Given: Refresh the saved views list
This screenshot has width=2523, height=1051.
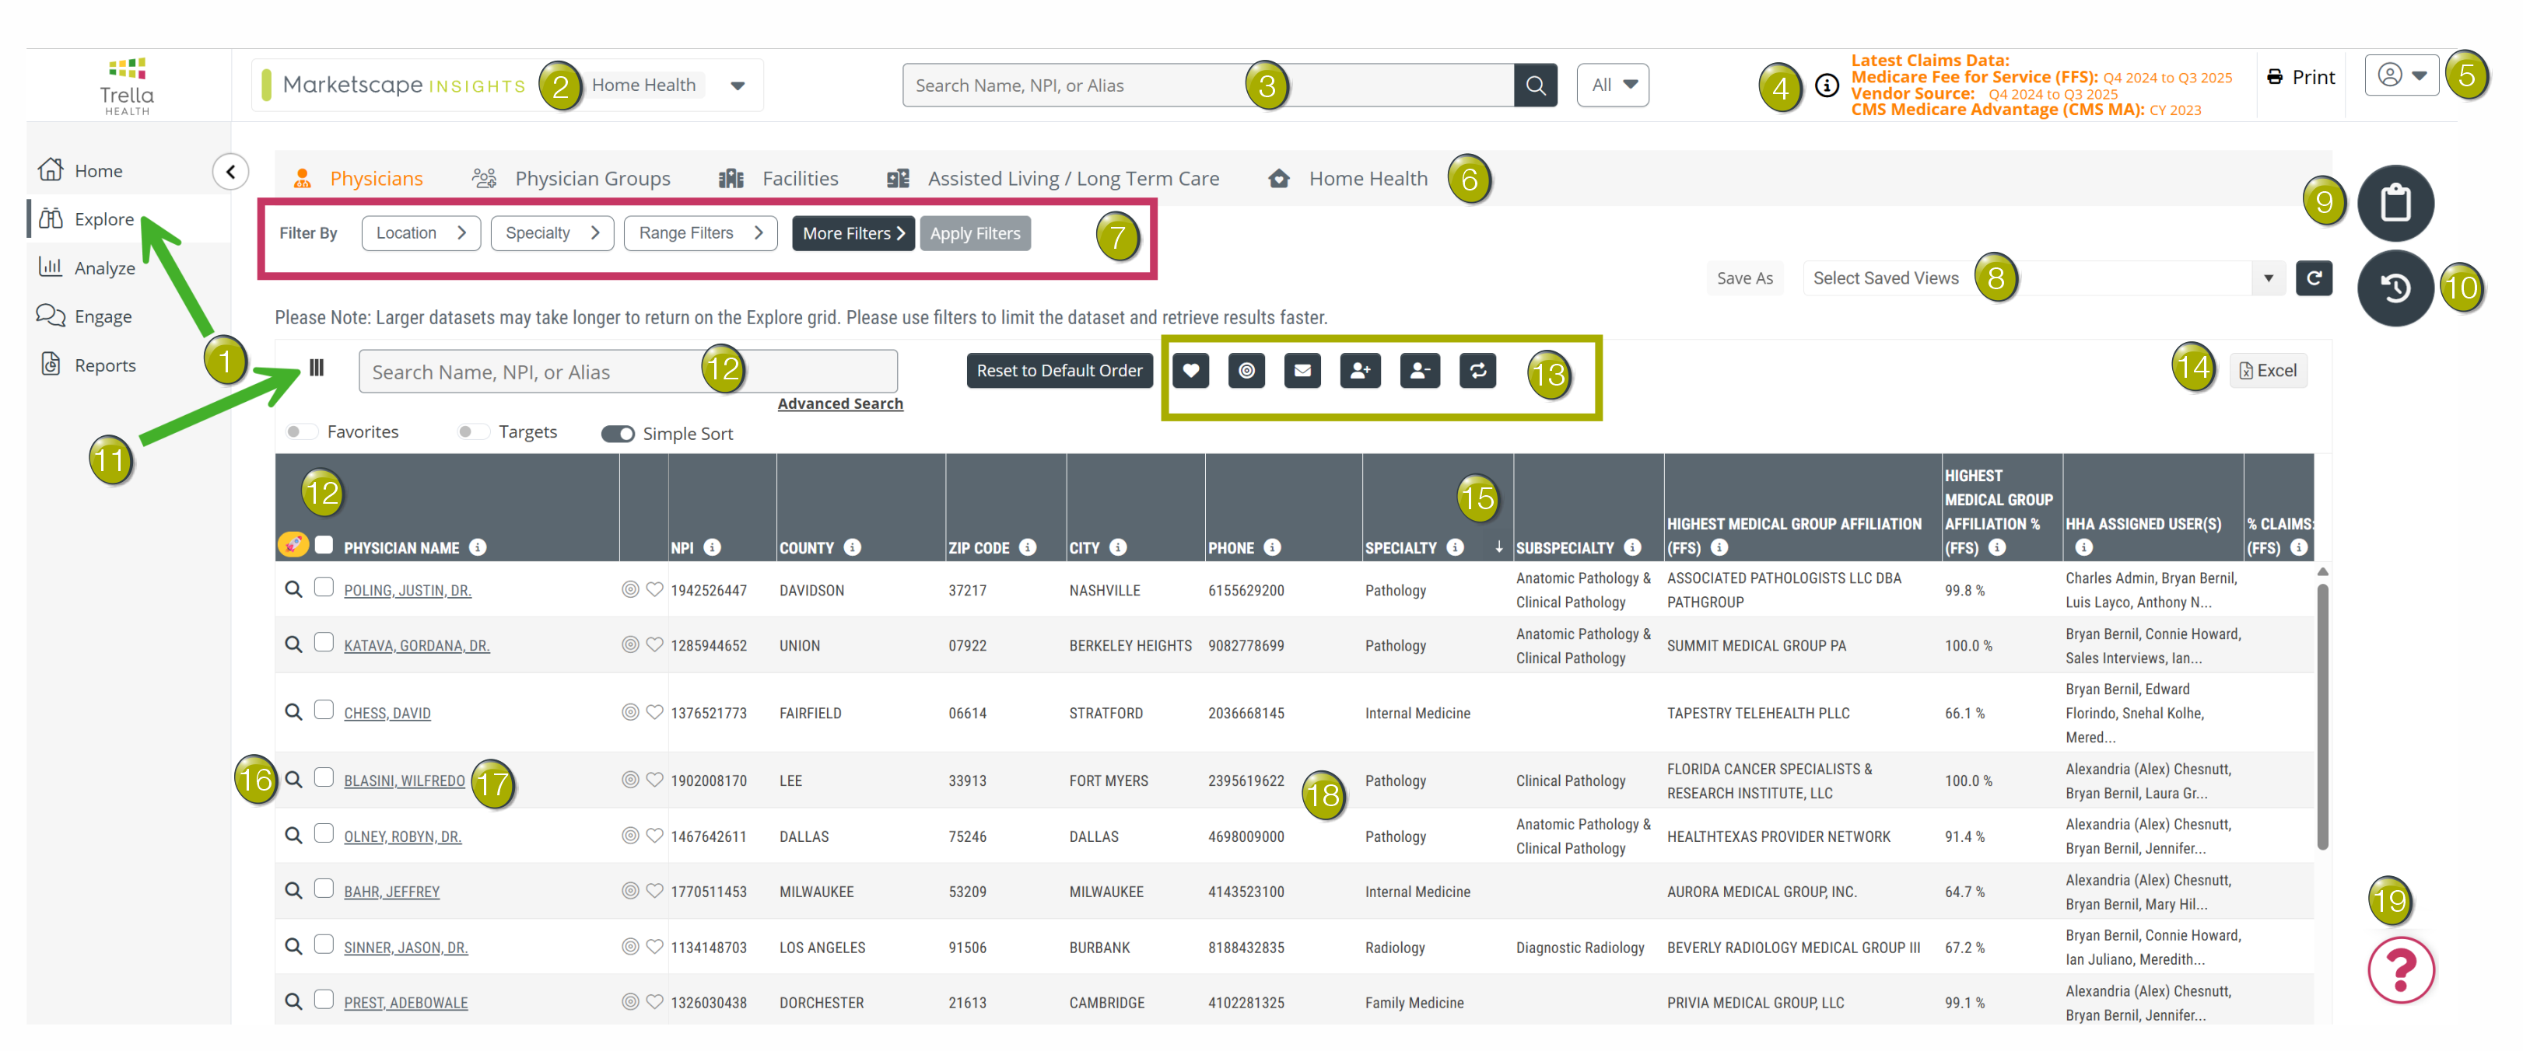Looking at the screenshot, I should coord(2314,278).
